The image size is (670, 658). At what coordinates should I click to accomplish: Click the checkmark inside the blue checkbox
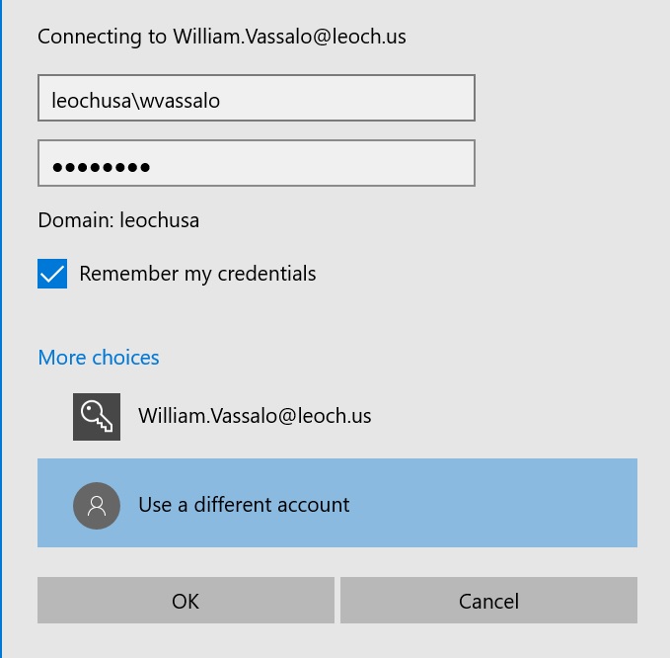tap(52, 275)
